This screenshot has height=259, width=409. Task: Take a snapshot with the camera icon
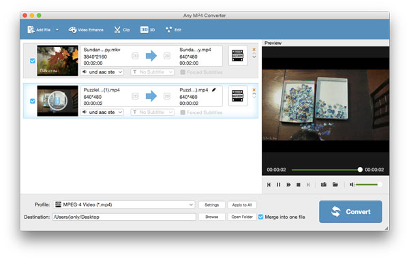324,185
